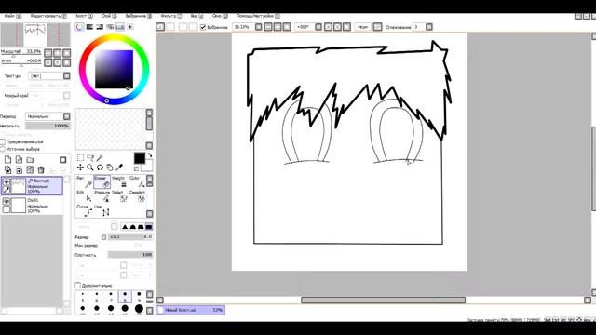Screen dimensions: 596x335
Task: Swap foreground and background colors
Action: pos(149,155)
